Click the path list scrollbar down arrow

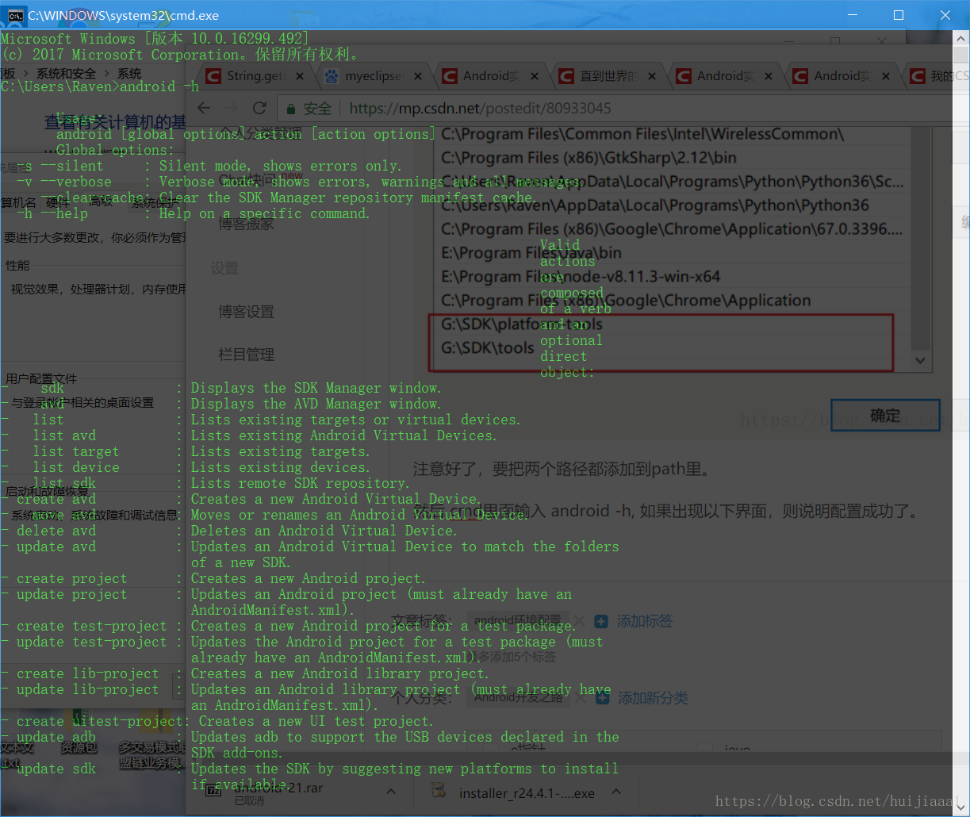[x=920, y=360]
